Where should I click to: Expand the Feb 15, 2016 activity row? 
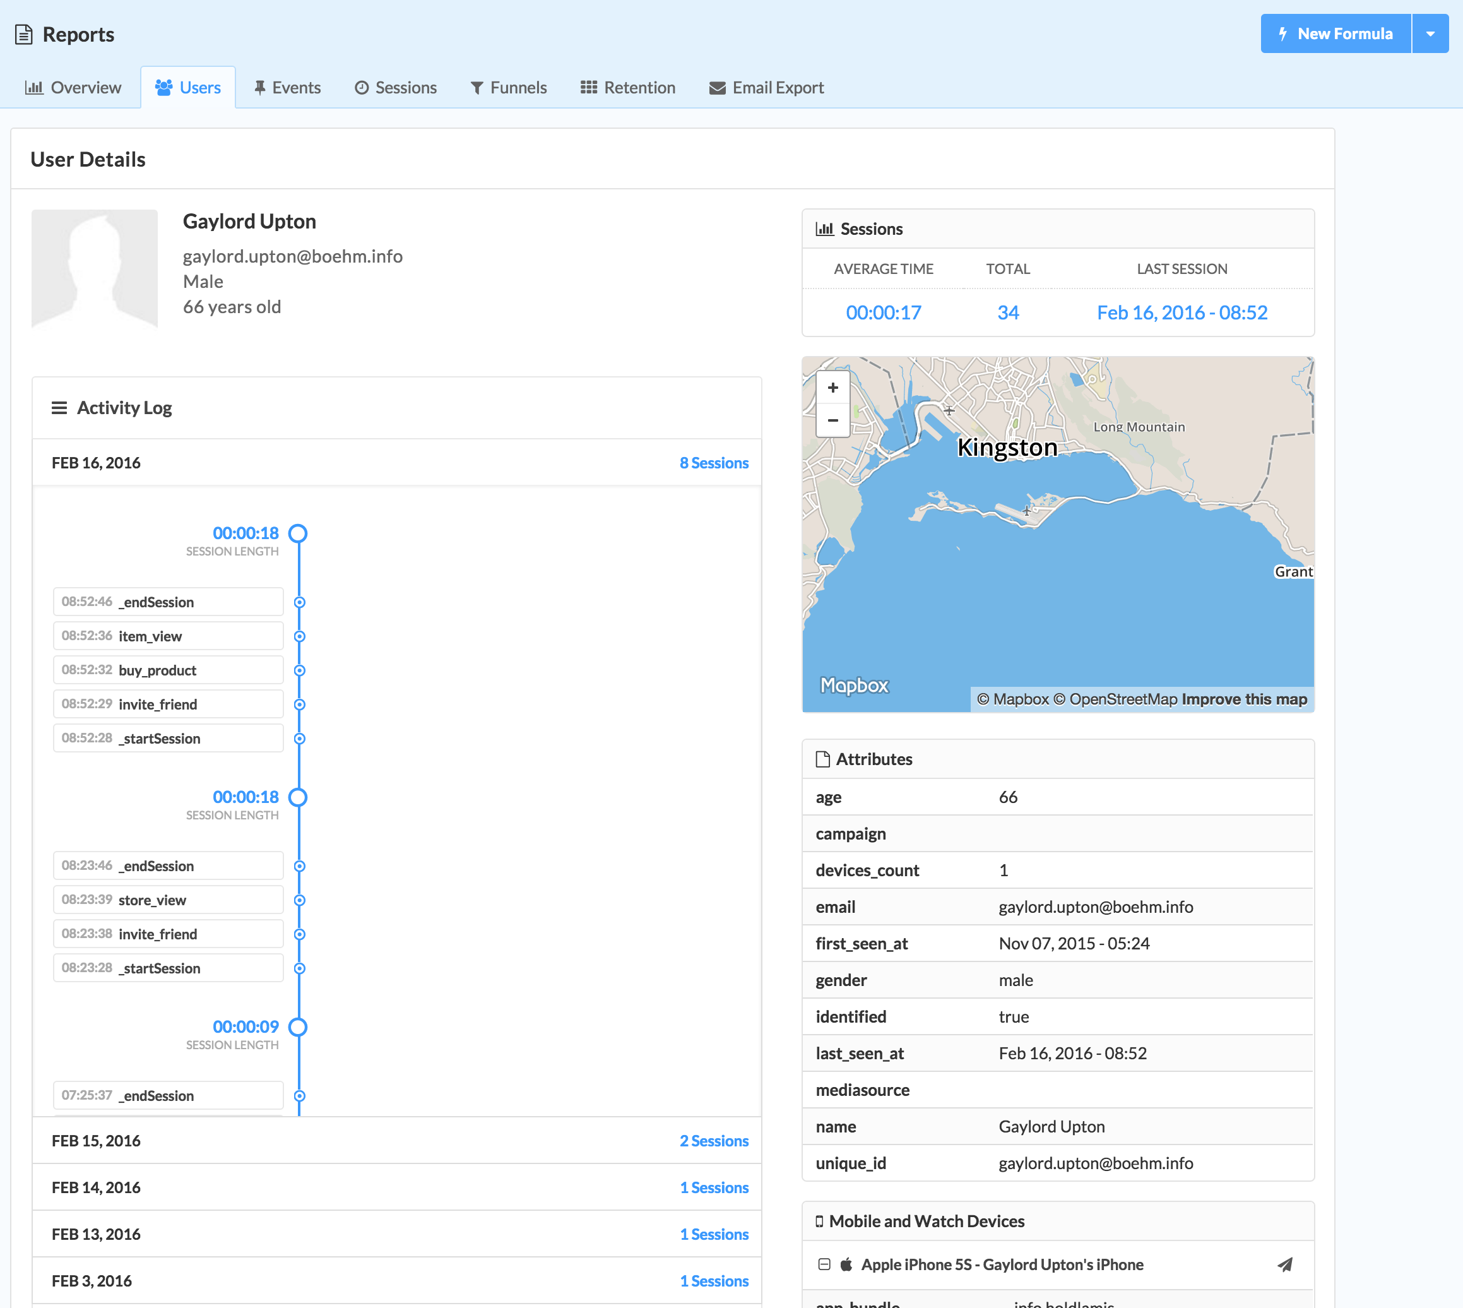[x=97, y=1141]
